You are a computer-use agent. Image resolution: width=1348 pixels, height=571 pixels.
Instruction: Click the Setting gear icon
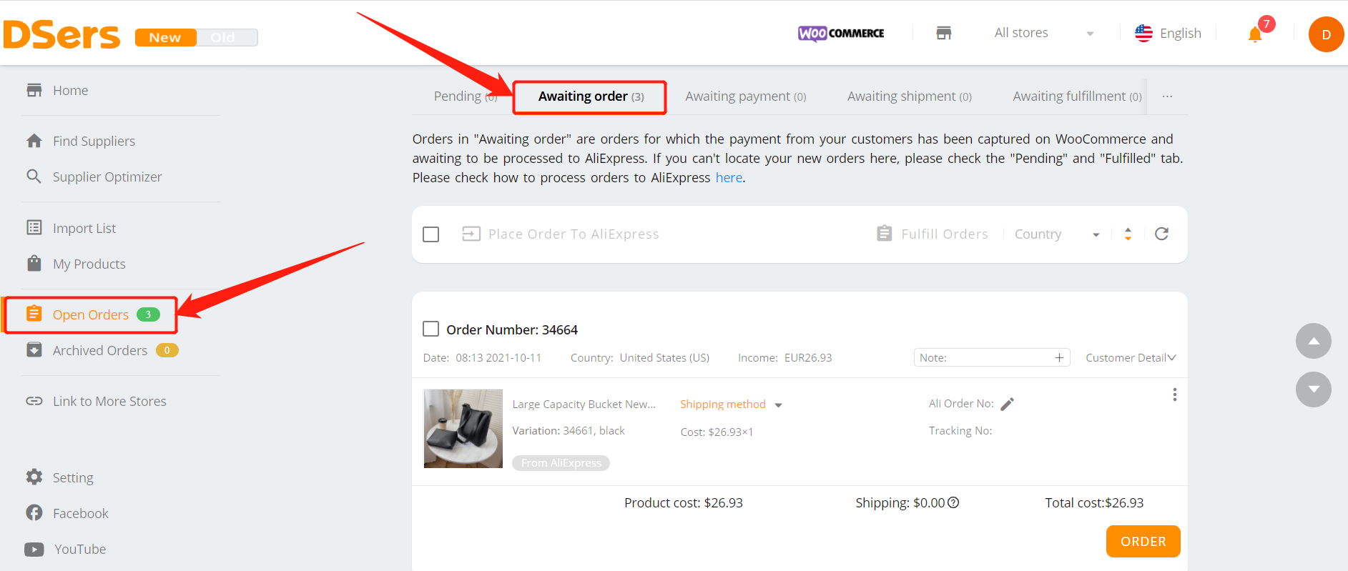pos(34,477)
